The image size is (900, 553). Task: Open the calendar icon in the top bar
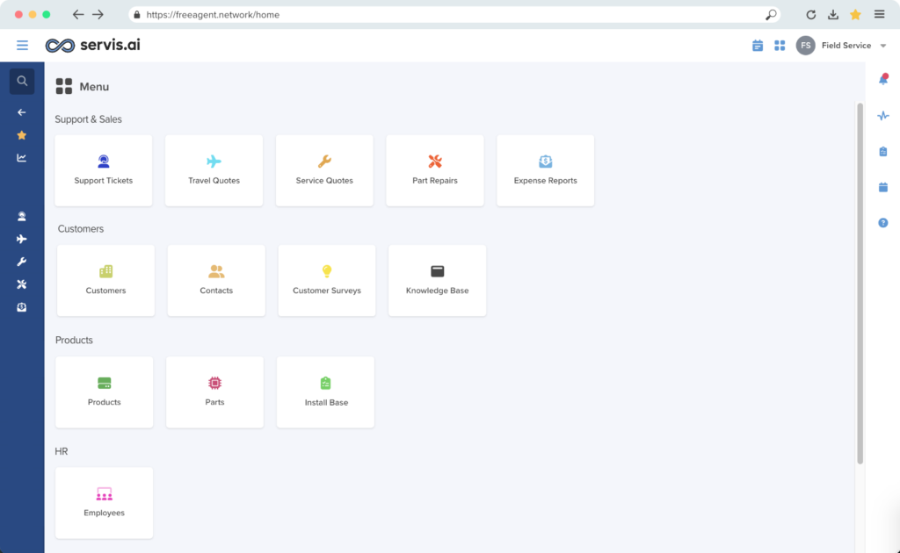click(758, 45)
